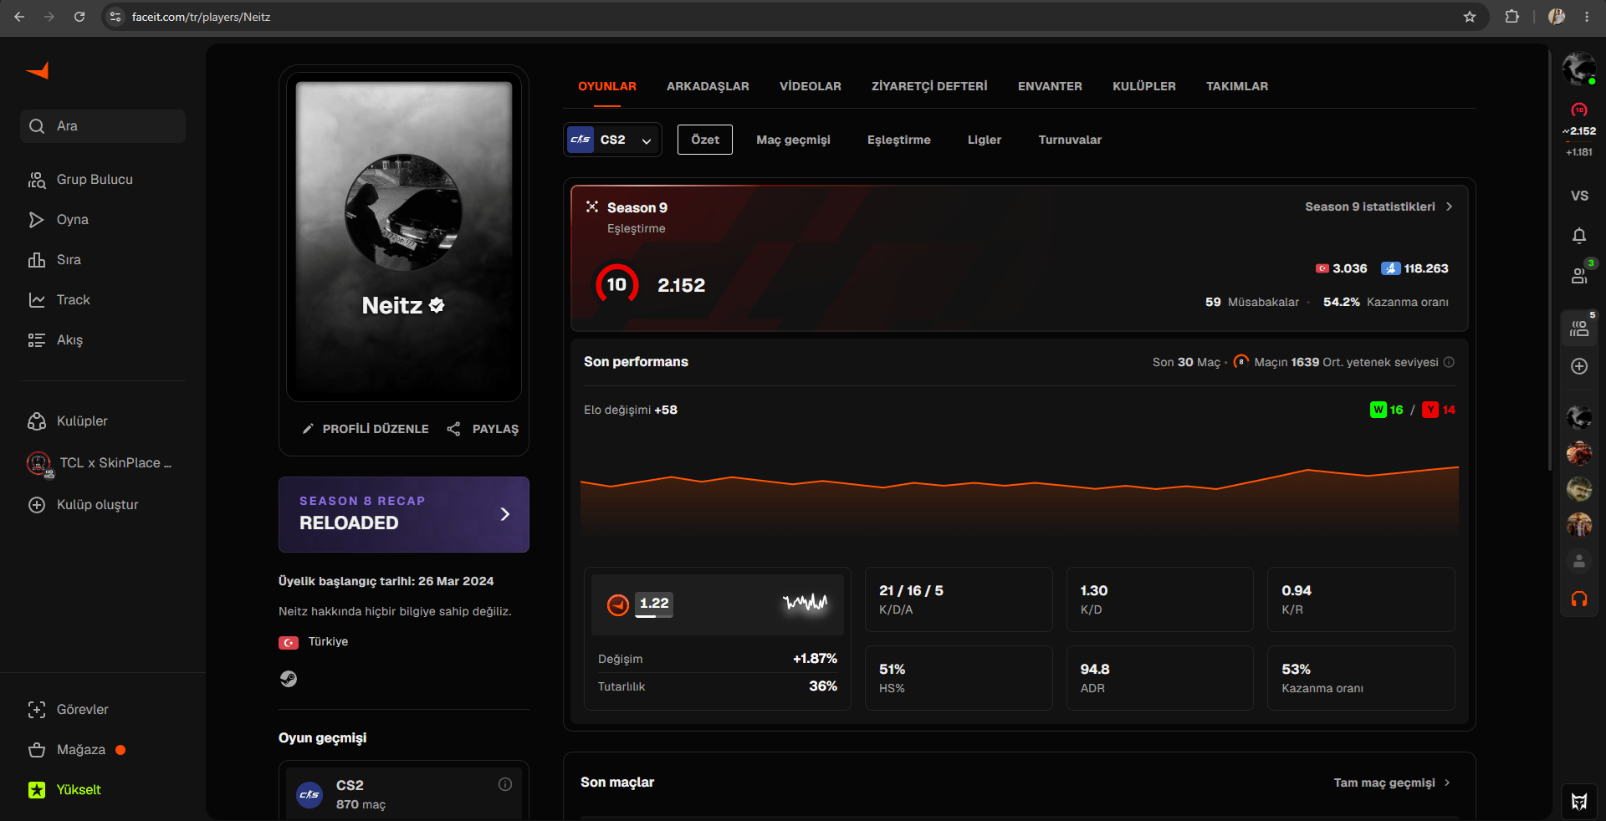This screenshot has height=821, width=1606.
Task: Open the Season 8 Recap Reloaded banner
Action: (404, 514)
